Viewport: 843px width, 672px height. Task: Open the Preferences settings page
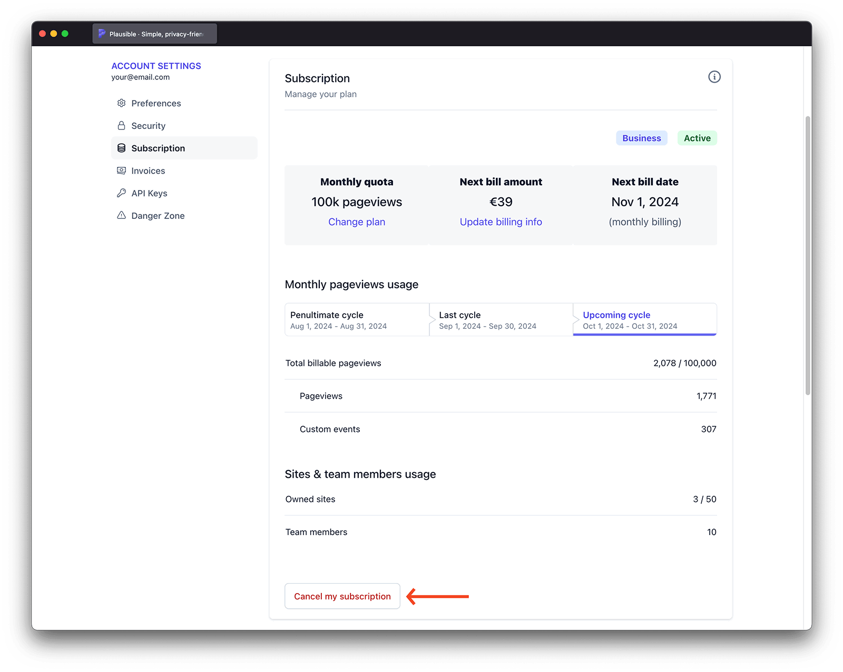[x=156, y=103]
